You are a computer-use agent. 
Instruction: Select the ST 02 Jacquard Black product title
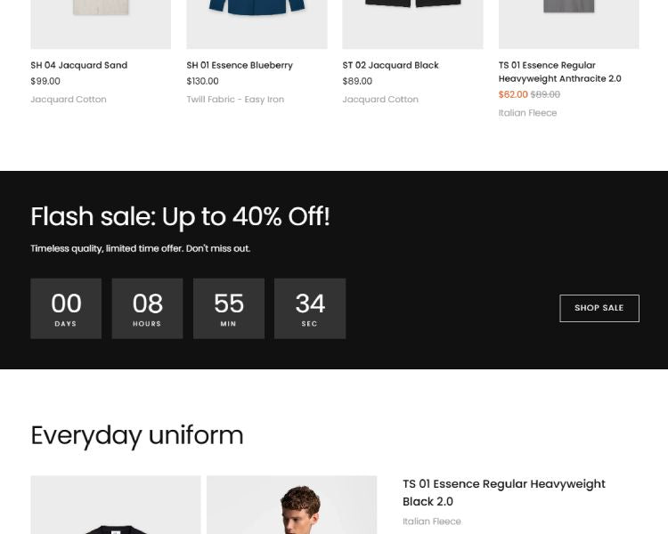(x=390, y=65)
